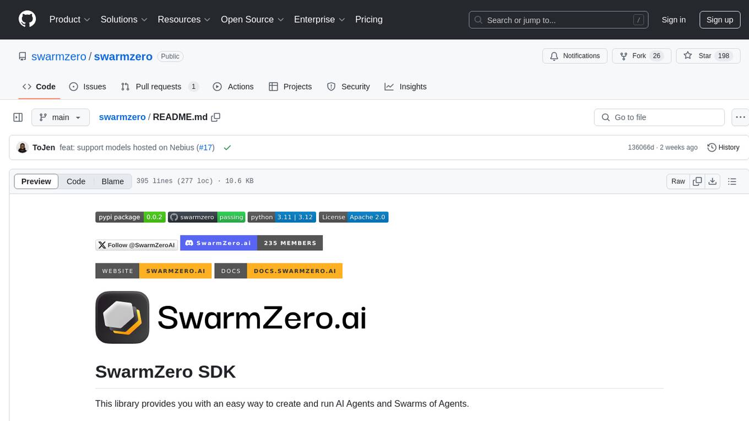The width and height of the screenshot is (749, 421).
Task: Open the Projects tab
Action: pyautogui.click(x=290, y=87)
